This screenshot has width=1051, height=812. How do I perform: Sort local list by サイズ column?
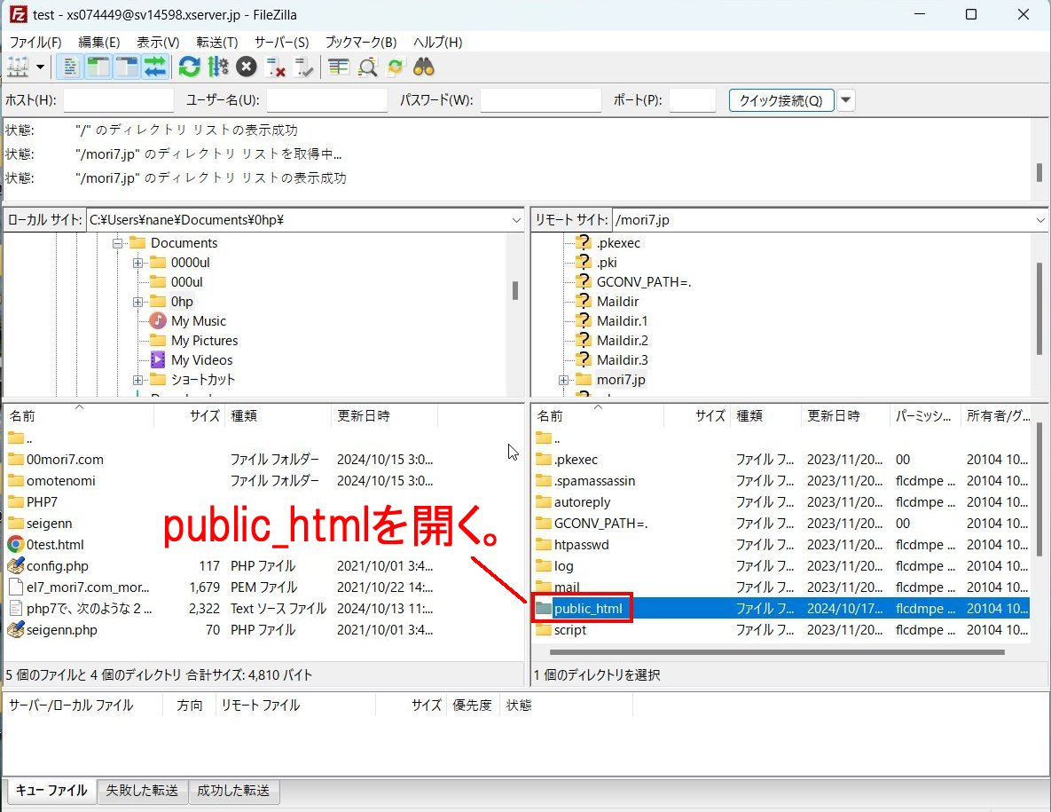(x=189, y=415)
